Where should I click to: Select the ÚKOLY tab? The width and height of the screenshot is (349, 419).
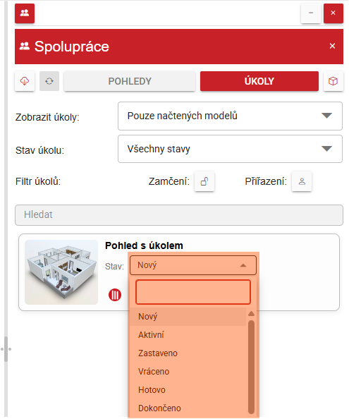click(x=259, y=81)
